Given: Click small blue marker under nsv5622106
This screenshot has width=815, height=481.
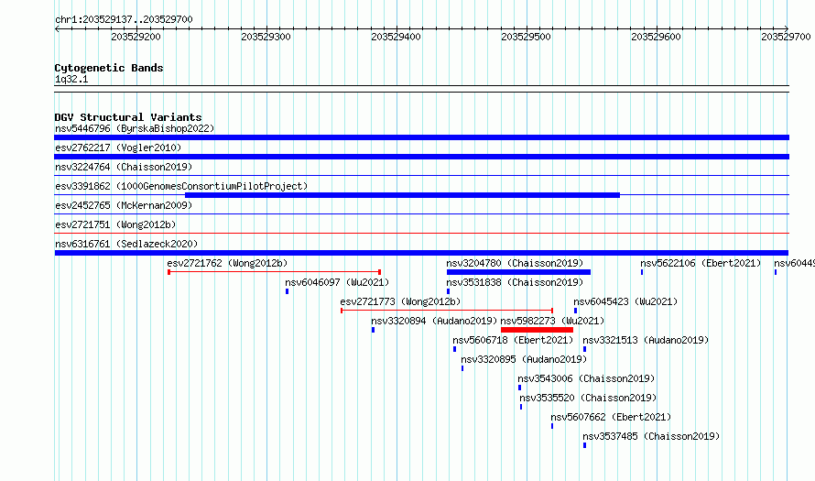Looking at the screenshot, I should 642,272.
